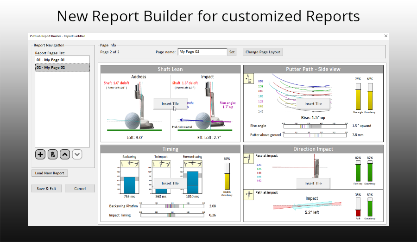
Task: Delete the selected report page via trash icon
Action: pyautogui.click(x=53, y=154)
